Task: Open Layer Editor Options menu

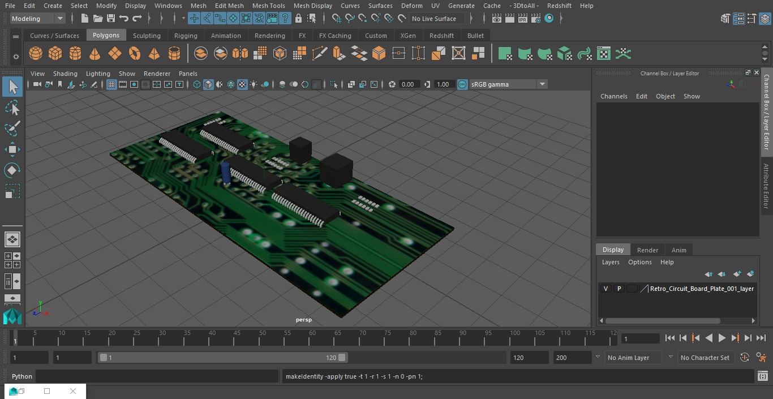Action: tap(640, 262)
